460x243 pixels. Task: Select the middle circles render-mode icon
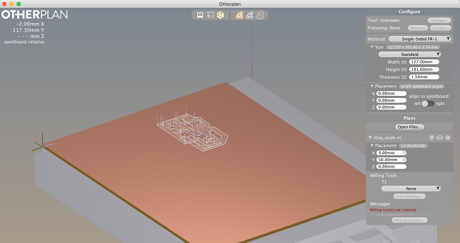click(250, 15)
